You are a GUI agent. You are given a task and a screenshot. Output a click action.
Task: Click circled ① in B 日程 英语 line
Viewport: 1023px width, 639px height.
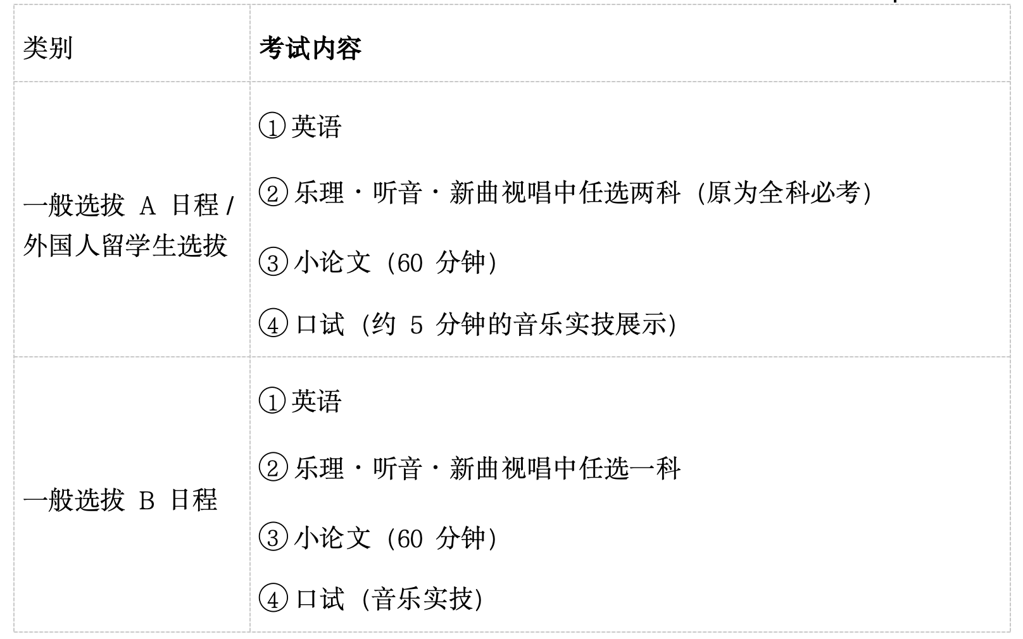[x=273, y=401]
